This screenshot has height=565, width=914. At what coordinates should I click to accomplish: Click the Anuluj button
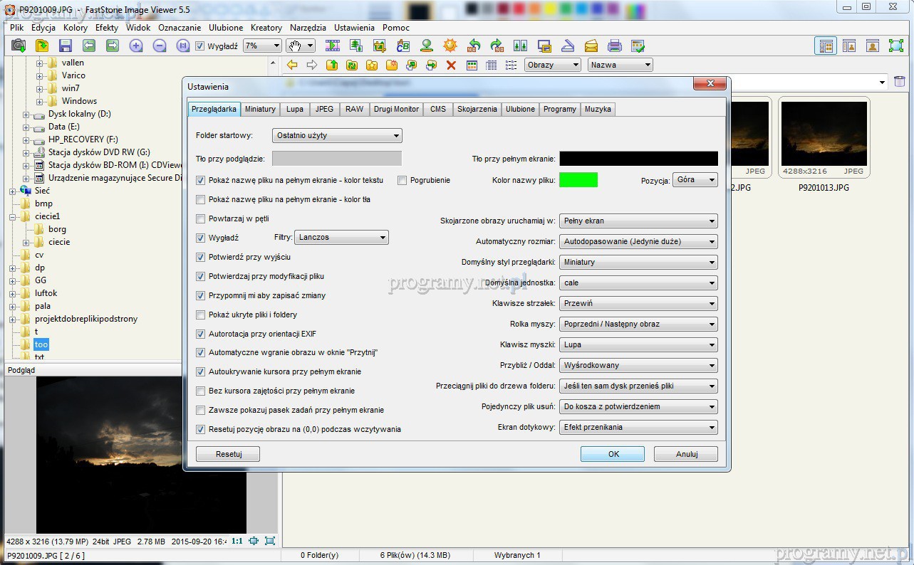[x=685, y=454]
